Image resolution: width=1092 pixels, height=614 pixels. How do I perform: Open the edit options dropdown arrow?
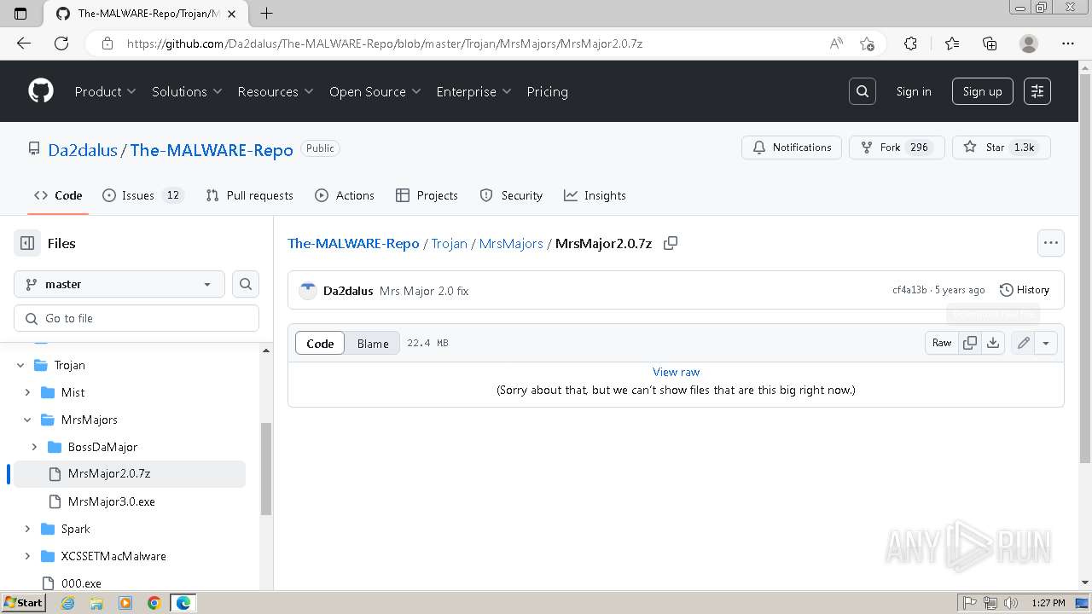point(1046,343)
